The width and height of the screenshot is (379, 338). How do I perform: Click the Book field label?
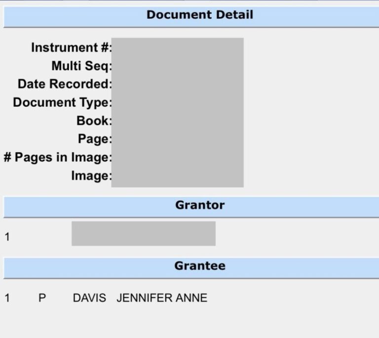[x=94, y=121]
